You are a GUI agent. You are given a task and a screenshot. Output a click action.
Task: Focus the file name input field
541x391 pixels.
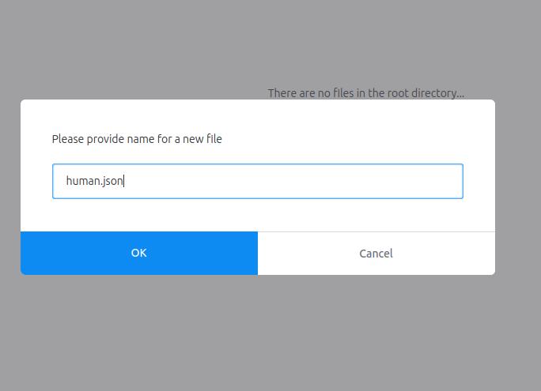(x=257, y=181)
